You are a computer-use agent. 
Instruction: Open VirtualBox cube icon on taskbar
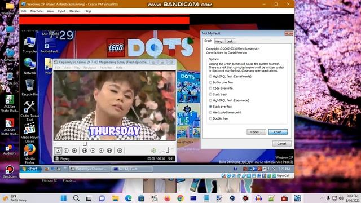click(232, 198)
